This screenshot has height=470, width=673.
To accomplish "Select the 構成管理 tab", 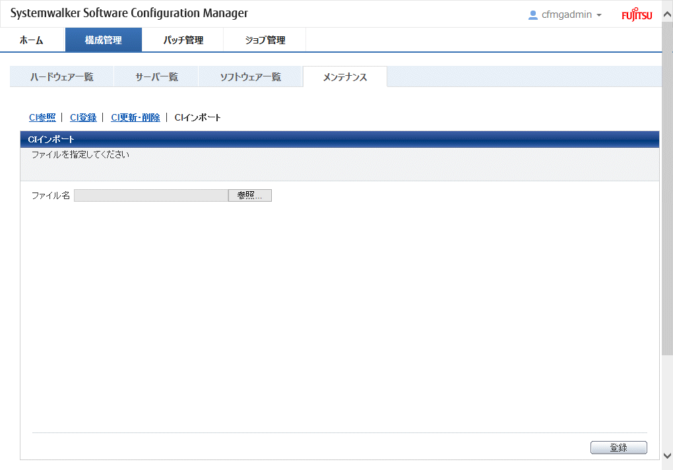I will (103, 40).
